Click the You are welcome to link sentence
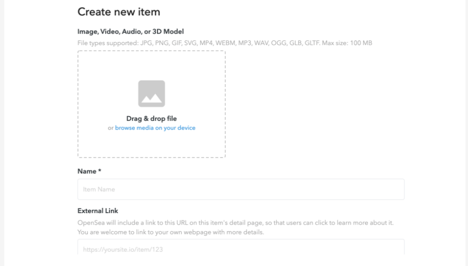Image resolution: width=468 pixels, height=266 pixels. tap(171, 232)
